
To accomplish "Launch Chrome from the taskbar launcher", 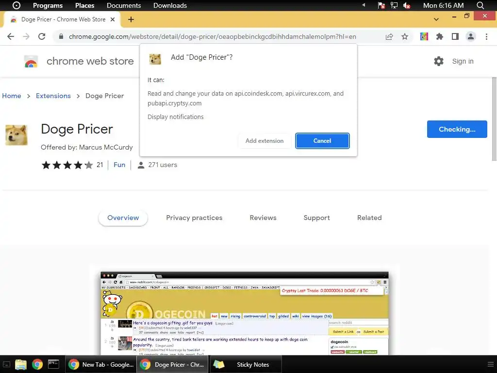I will point(37,364).
